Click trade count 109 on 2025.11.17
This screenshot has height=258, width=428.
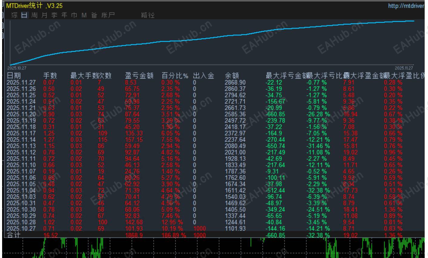103,133
